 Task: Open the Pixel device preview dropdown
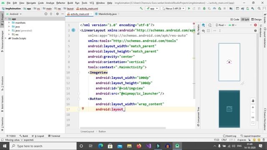pyautogui.click(x=221, y=25)
